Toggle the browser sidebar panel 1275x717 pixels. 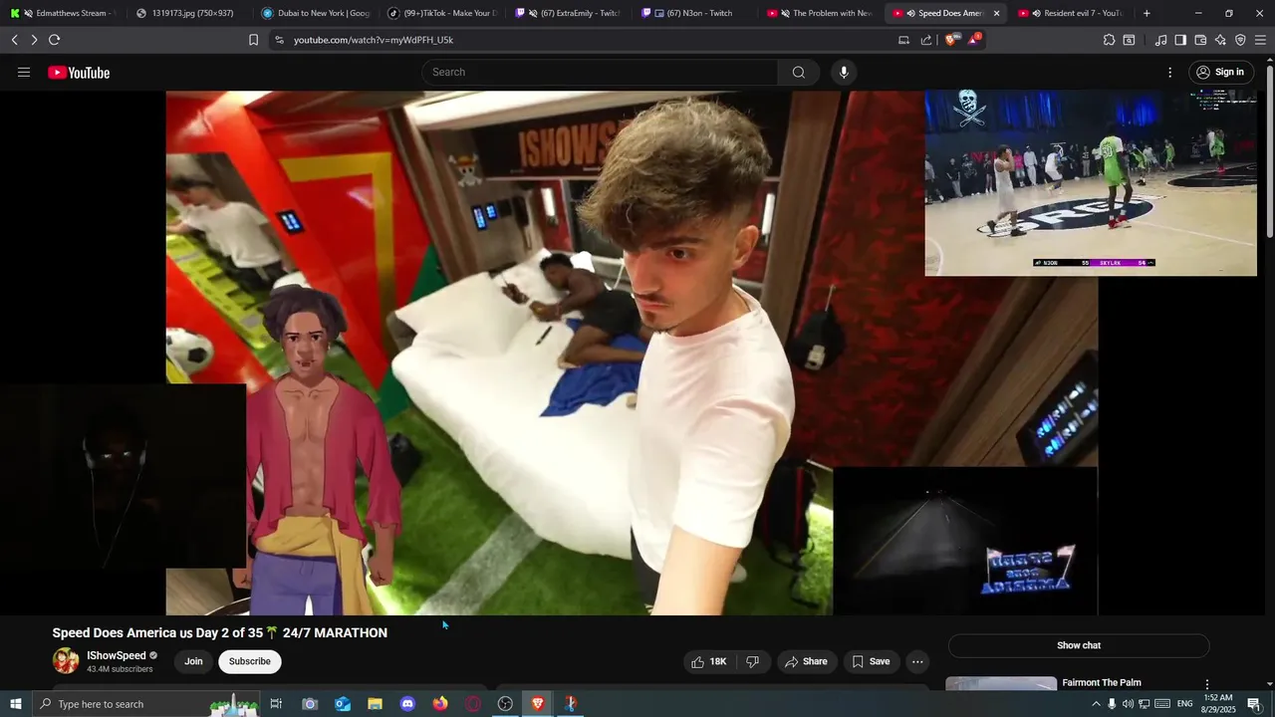click(x=1180, y=40)
